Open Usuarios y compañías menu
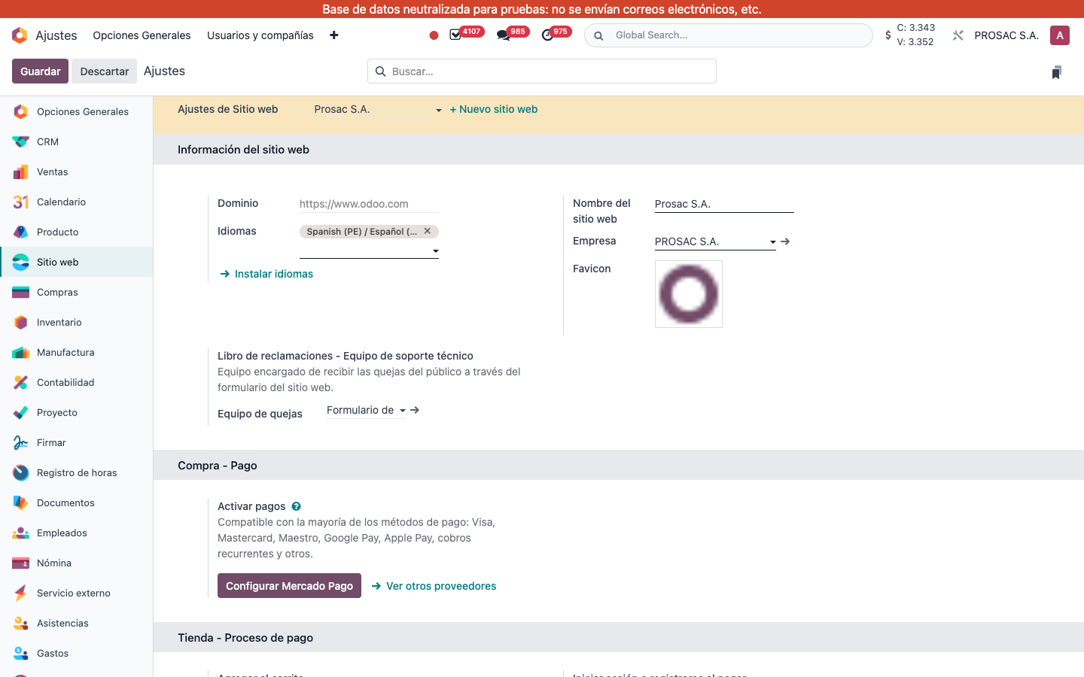This screenshot has width=1084, height=677. (x=260, y=35)
